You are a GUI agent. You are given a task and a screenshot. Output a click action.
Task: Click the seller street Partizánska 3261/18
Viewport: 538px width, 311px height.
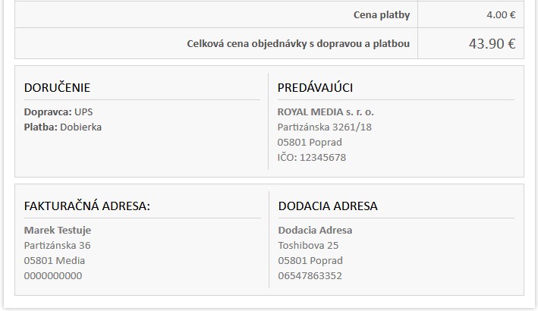point(325,127)
